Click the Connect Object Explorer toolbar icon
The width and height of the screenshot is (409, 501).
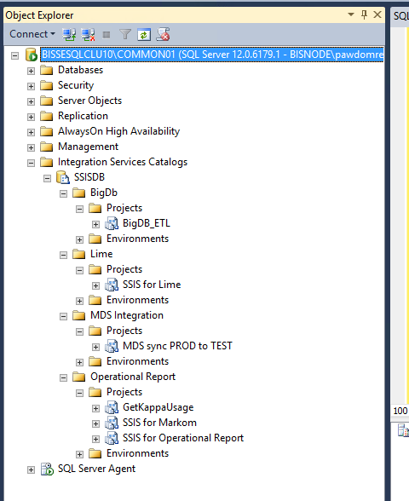point(69,34)
